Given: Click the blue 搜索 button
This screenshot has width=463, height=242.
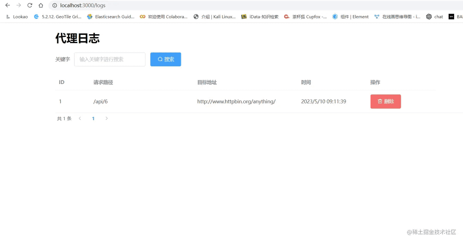Looking at the screenshot, I should pos(166,59).
